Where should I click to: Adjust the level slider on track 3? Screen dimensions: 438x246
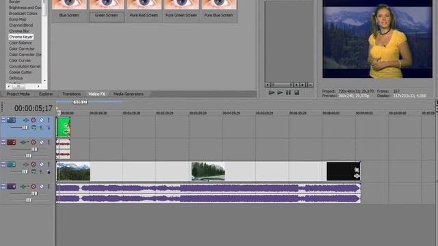point(25,172)
